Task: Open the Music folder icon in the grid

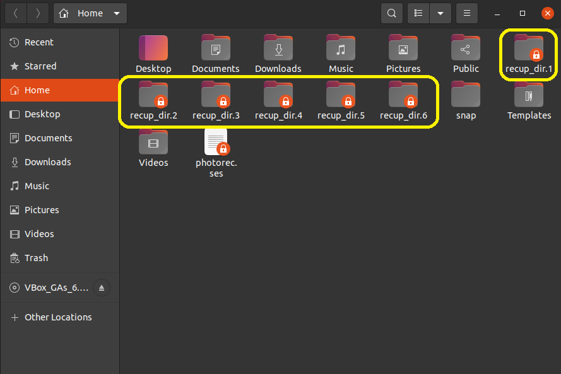Action: (x=341, y=48)
